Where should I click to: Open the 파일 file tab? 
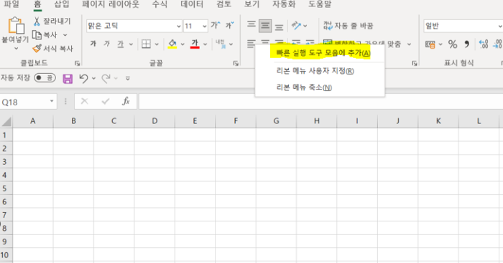coord(11,4)
